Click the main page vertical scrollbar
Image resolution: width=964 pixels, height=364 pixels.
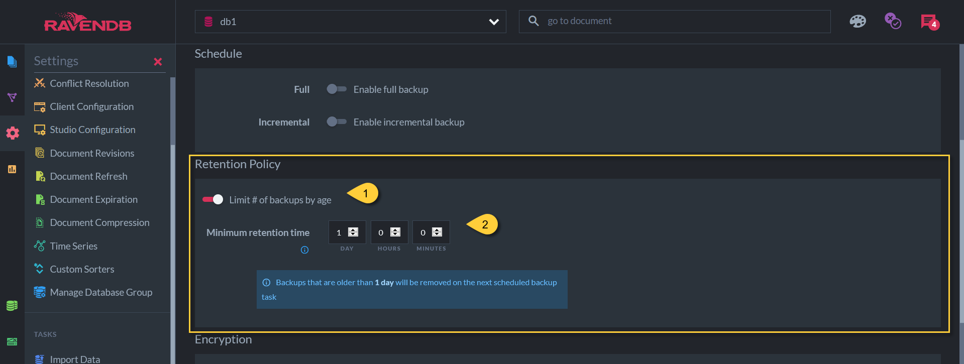coord(961,231)
